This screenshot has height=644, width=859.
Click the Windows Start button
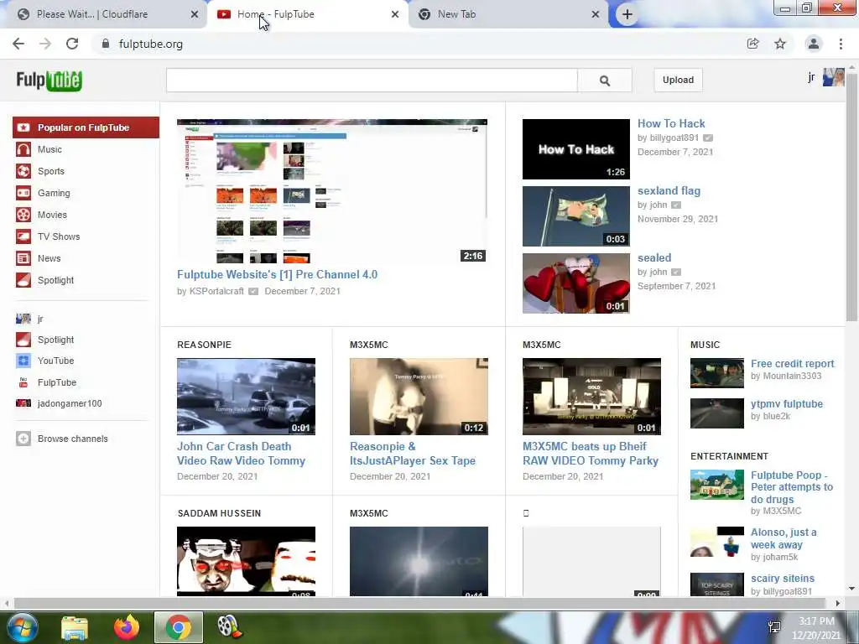click(23, 627)
